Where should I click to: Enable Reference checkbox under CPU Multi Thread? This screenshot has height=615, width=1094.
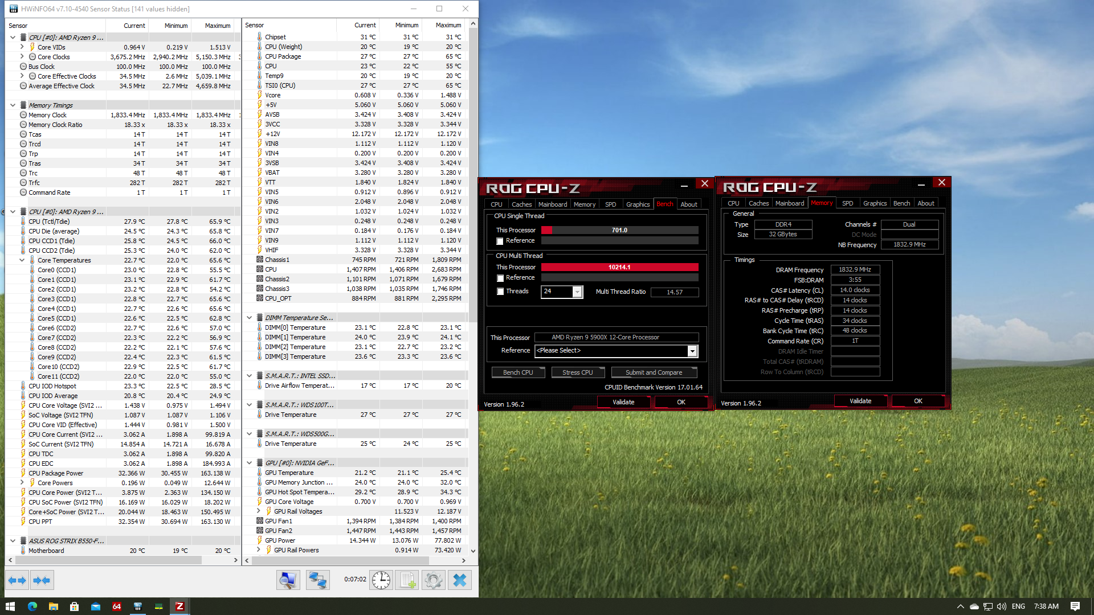point(500,278)
